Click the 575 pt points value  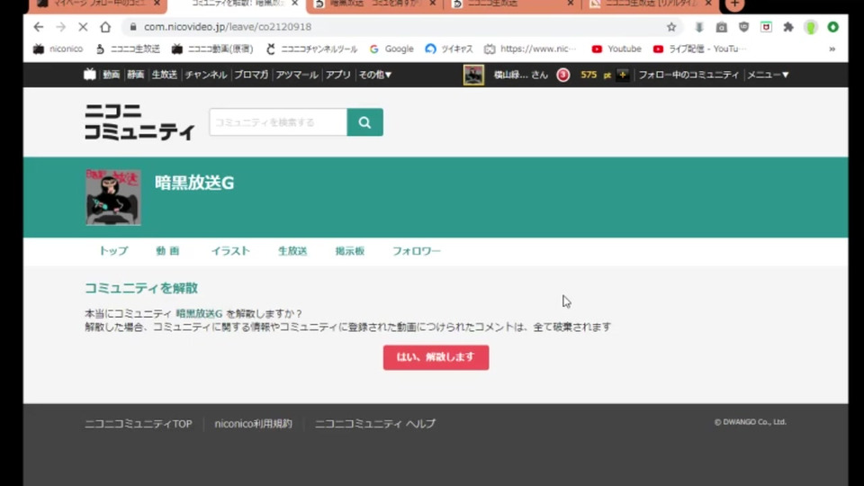(x=596, y=75)
